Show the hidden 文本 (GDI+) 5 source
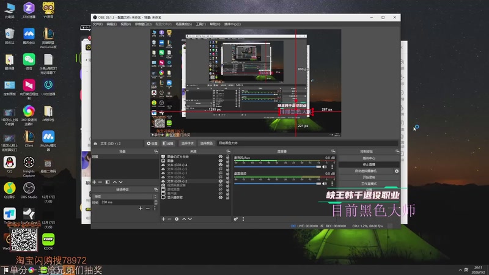Screen dimensions: 489x275 point(221,169)
